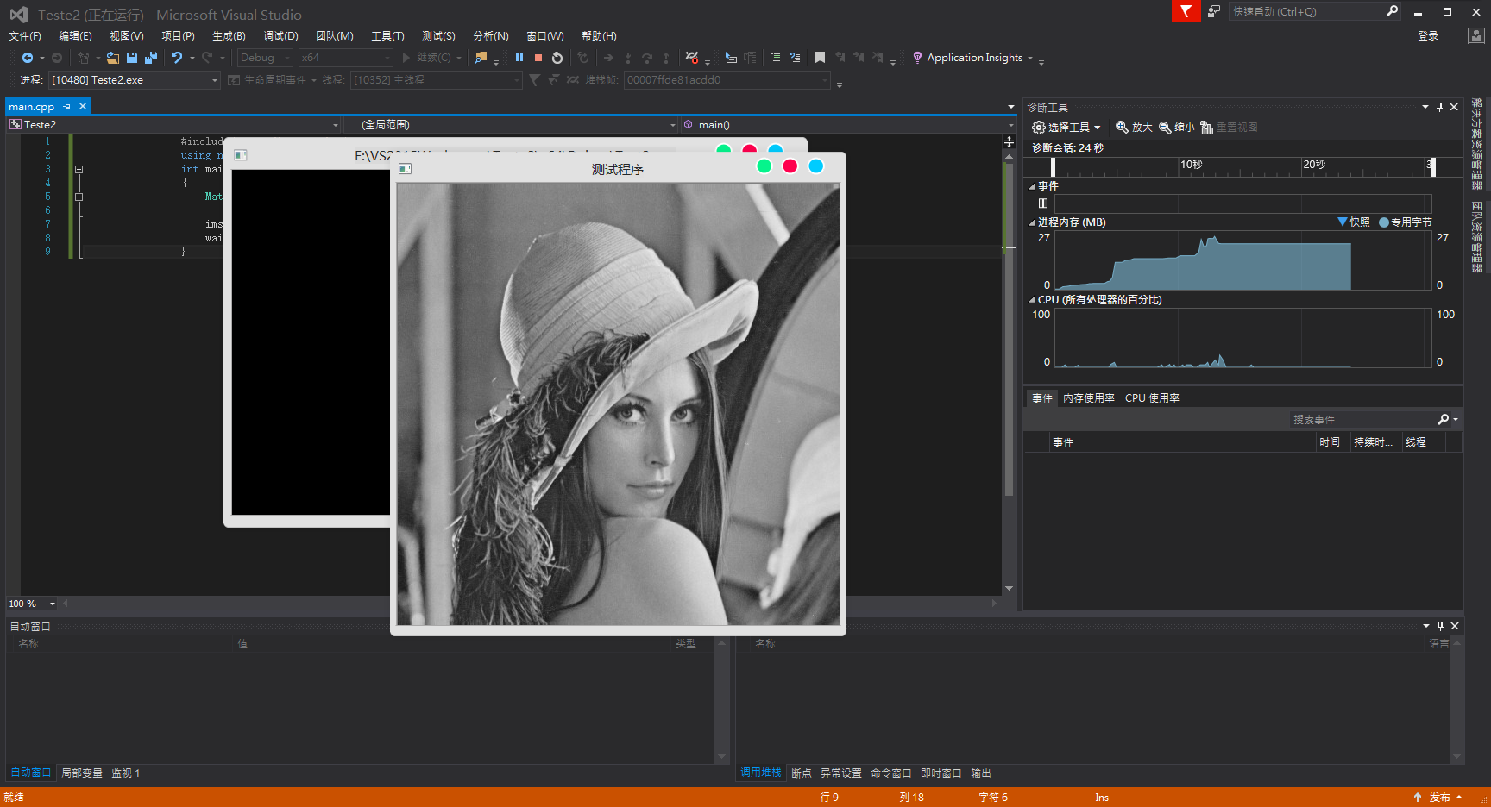The image size is (1491, 807).
Task: Undo the last action
Action: pos(177,58)
